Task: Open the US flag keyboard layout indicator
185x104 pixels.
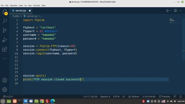Action: 163,101
